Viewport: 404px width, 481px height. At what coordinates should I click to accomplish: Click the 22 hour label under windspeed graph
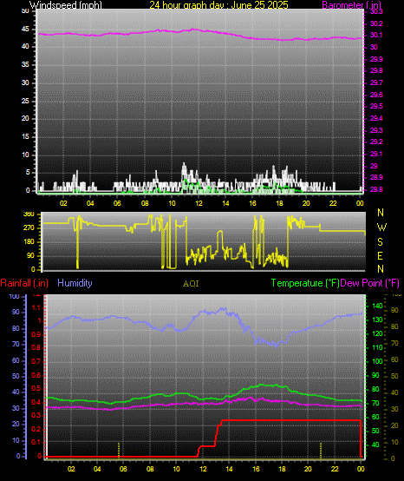tap(333, 203)
